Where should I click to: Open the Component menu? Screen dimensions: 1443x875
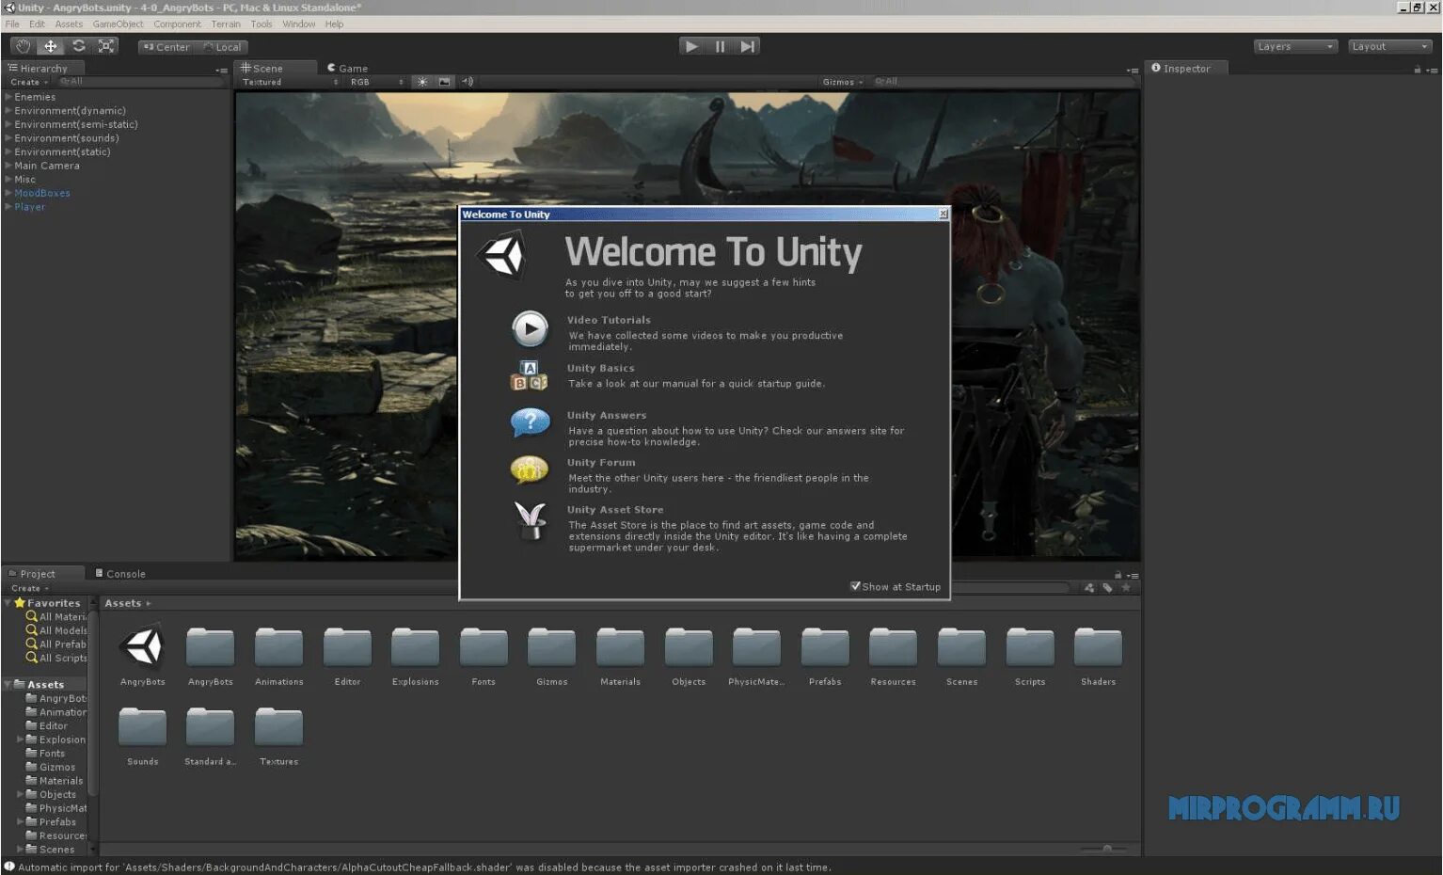point(178,24)
